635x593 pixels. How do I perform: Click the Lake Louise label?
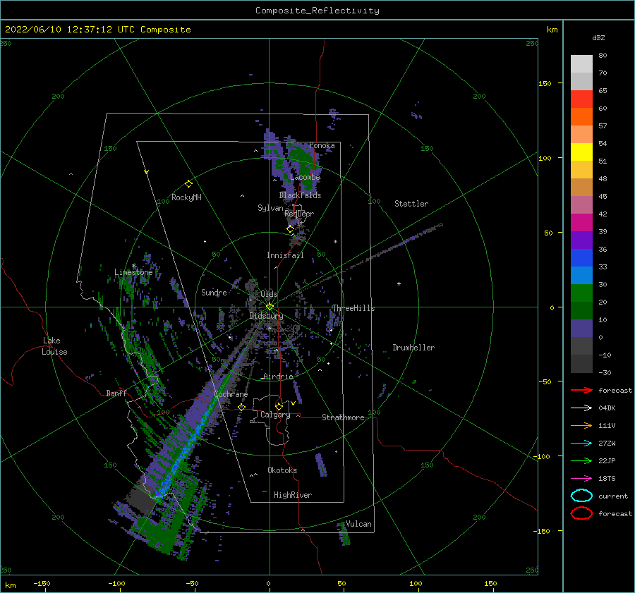54,346
